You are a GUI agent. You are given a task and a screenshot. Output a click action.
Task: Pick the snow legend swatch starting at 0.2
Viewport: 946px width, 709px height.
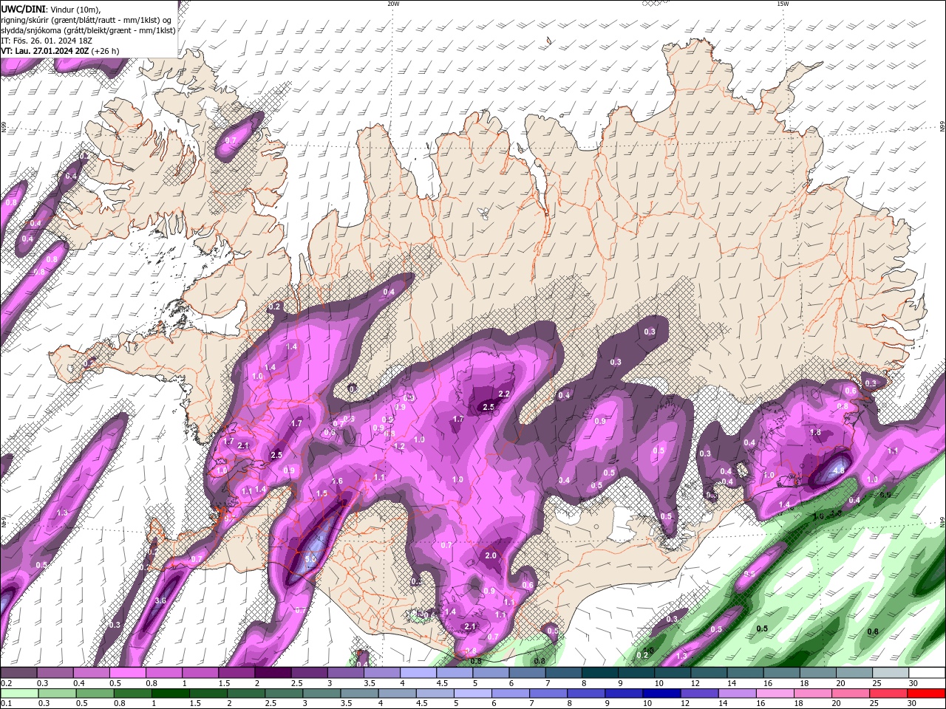(x=18, y=673)
